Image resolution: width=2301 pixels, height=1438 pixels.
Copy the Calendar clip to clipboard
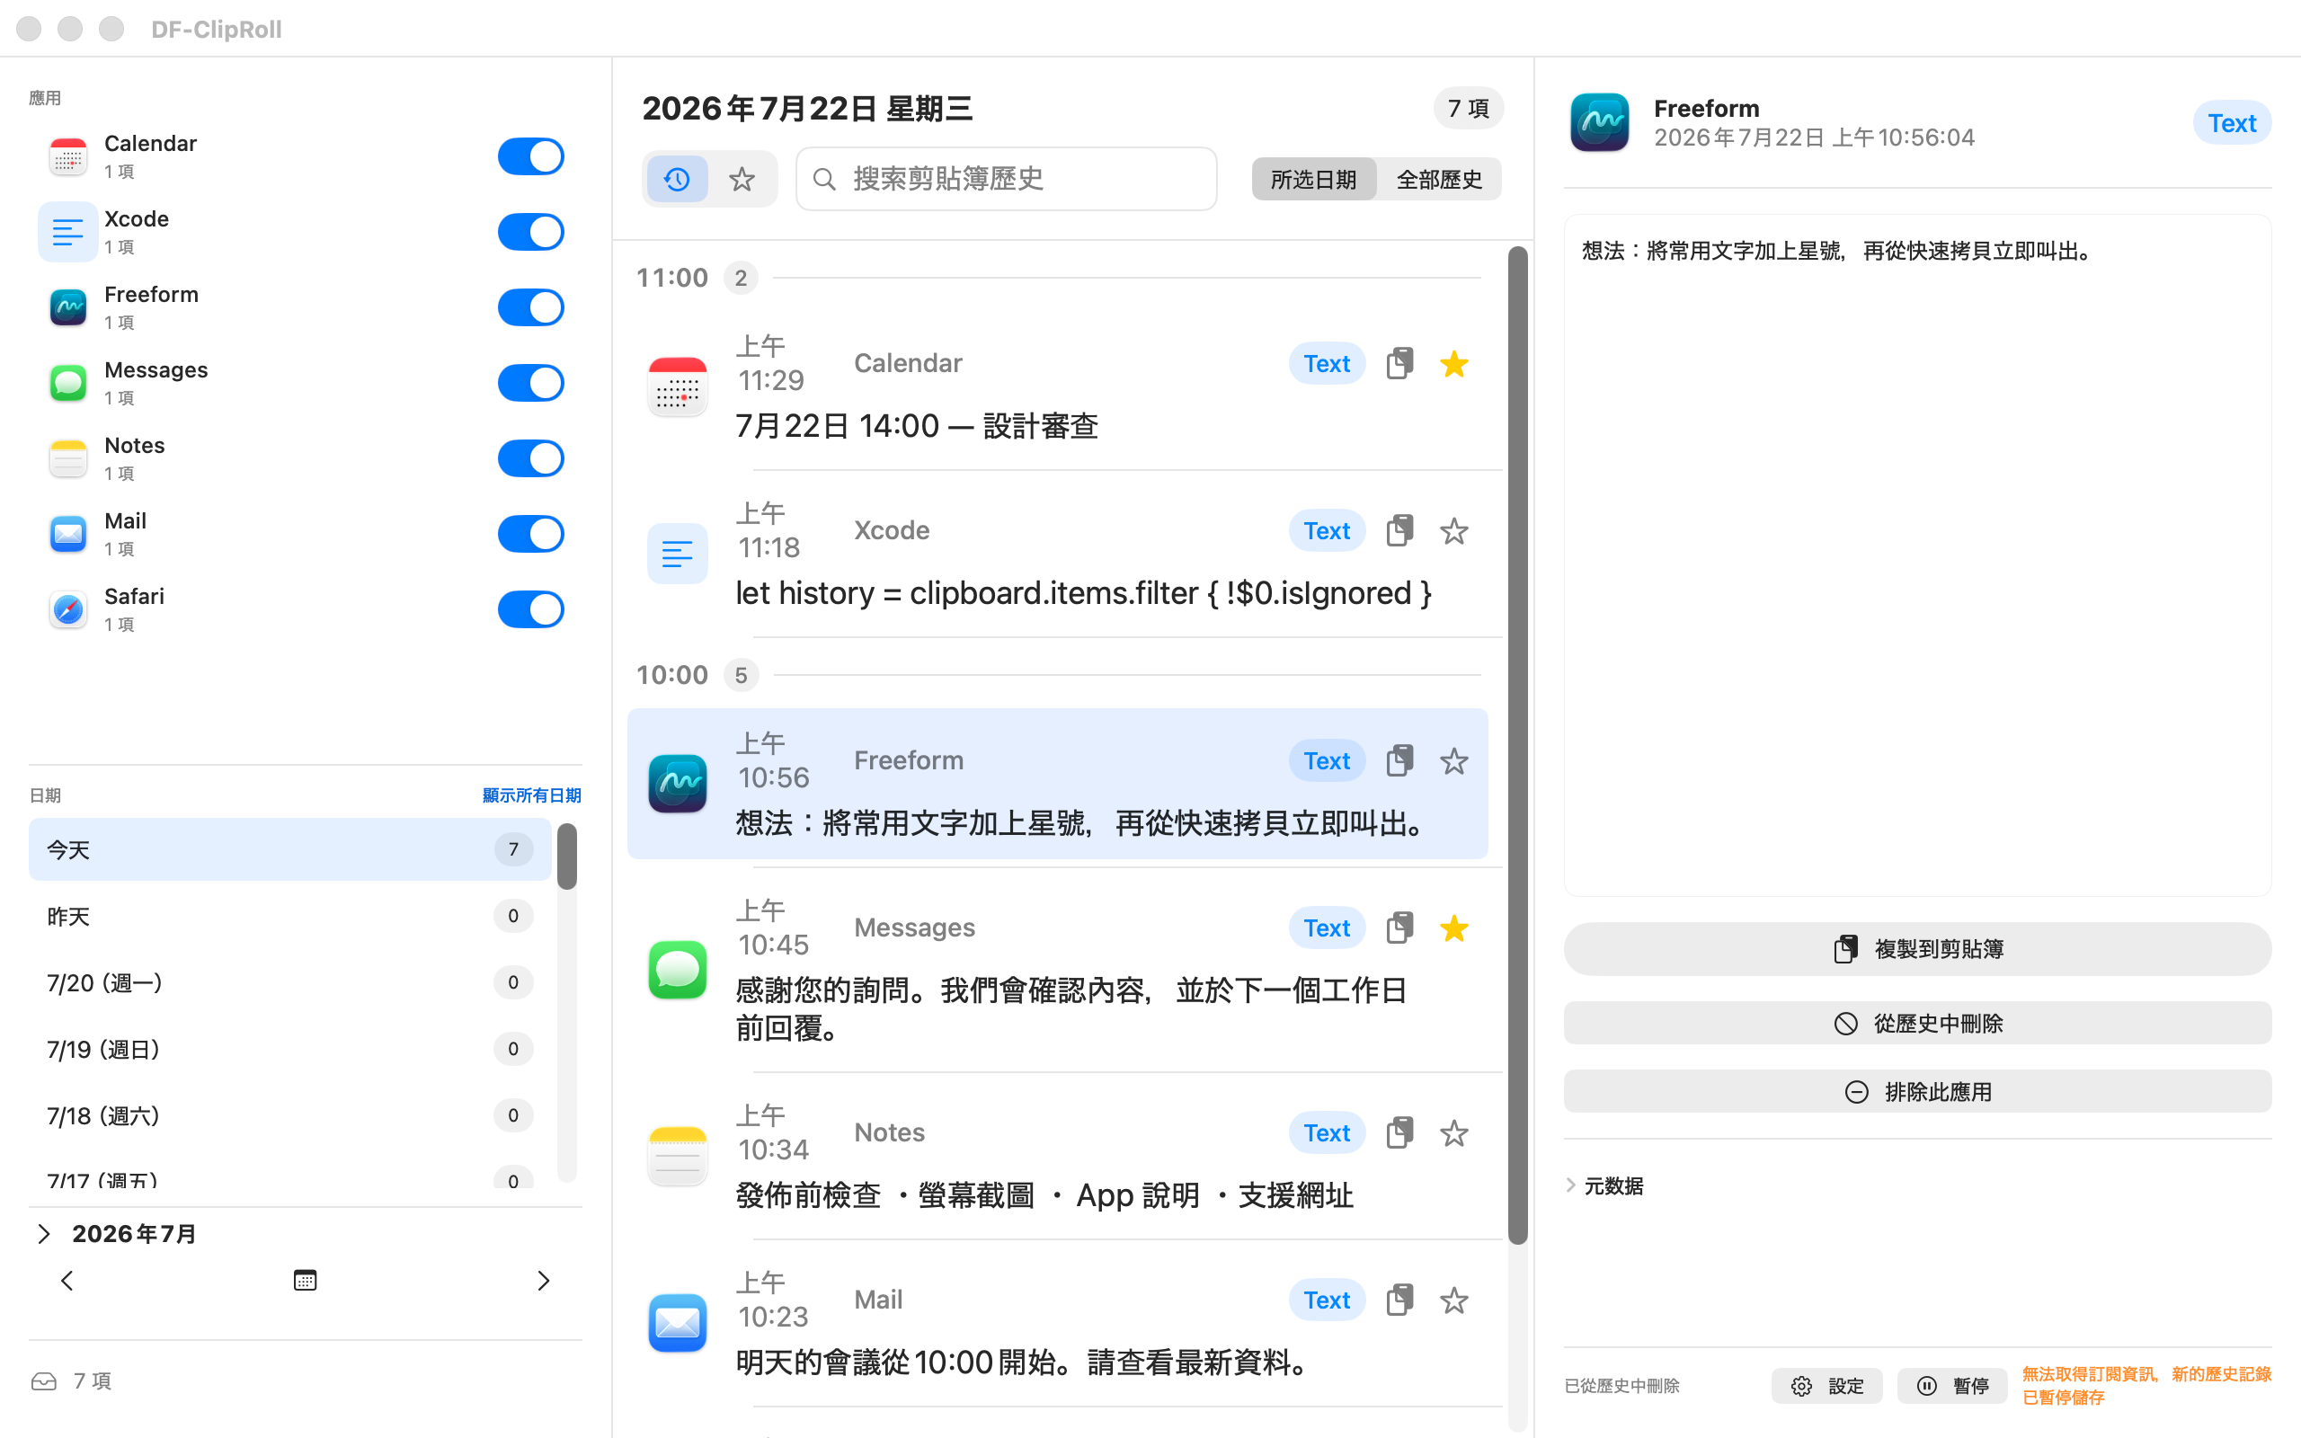1399,363
